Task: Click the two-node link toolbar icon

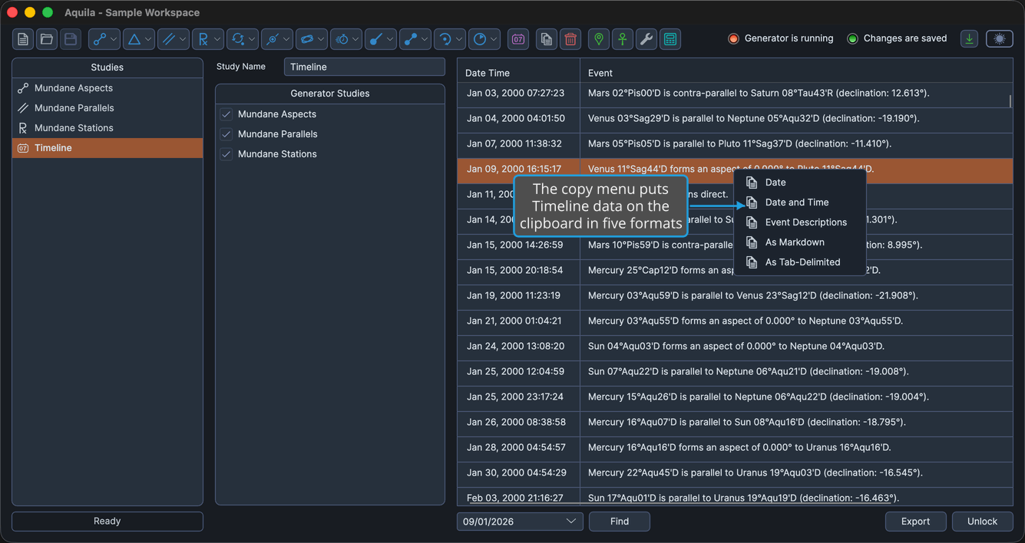Action: (410, 39)
